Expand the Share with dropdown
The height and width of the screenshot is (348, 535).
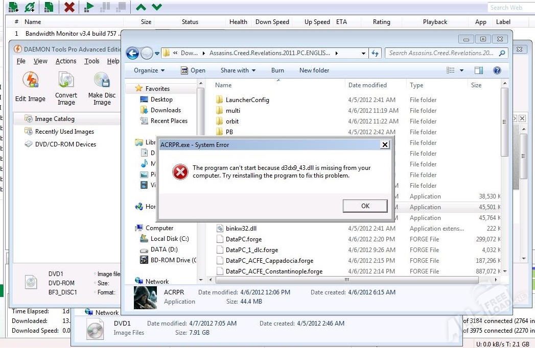(x=238, y=70)
